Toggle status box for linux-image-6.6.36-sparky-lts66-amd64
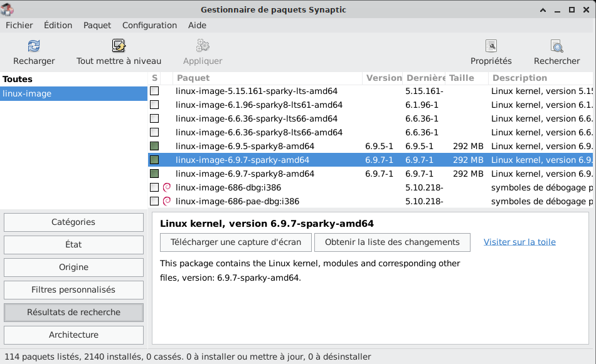 (x=154, y=118)
